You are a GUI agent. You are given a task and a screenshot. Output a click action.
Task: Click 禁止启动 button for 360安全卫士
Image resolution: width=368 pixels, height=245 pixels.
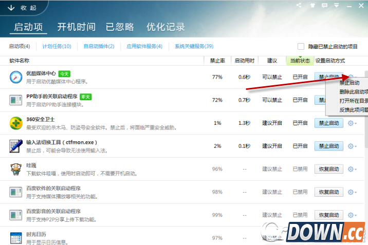click(x=328, y=123)
